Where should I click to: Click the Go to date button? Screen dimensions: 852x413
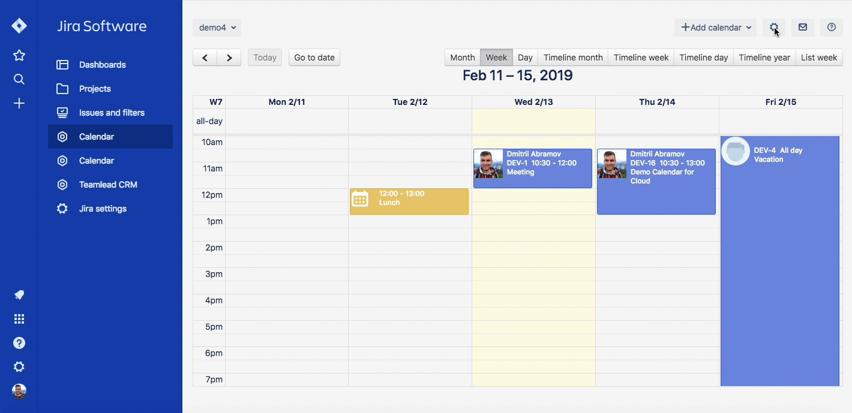314,58
